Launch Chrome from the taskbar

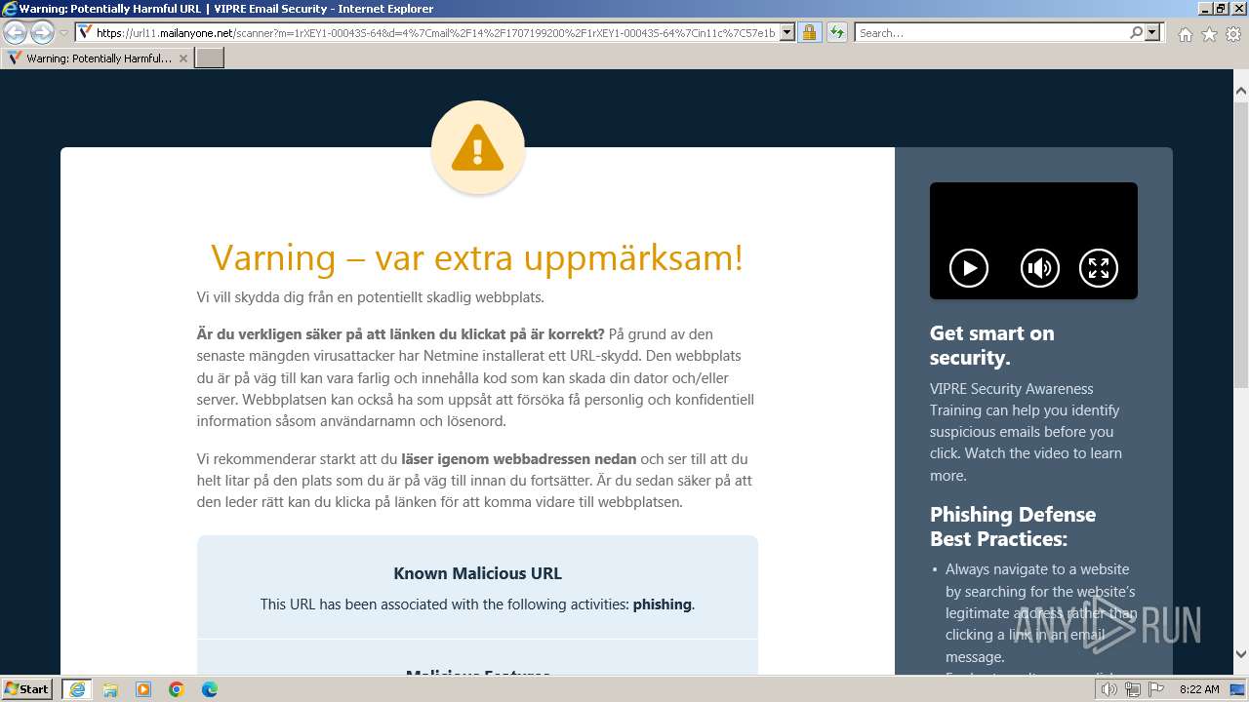177,689
